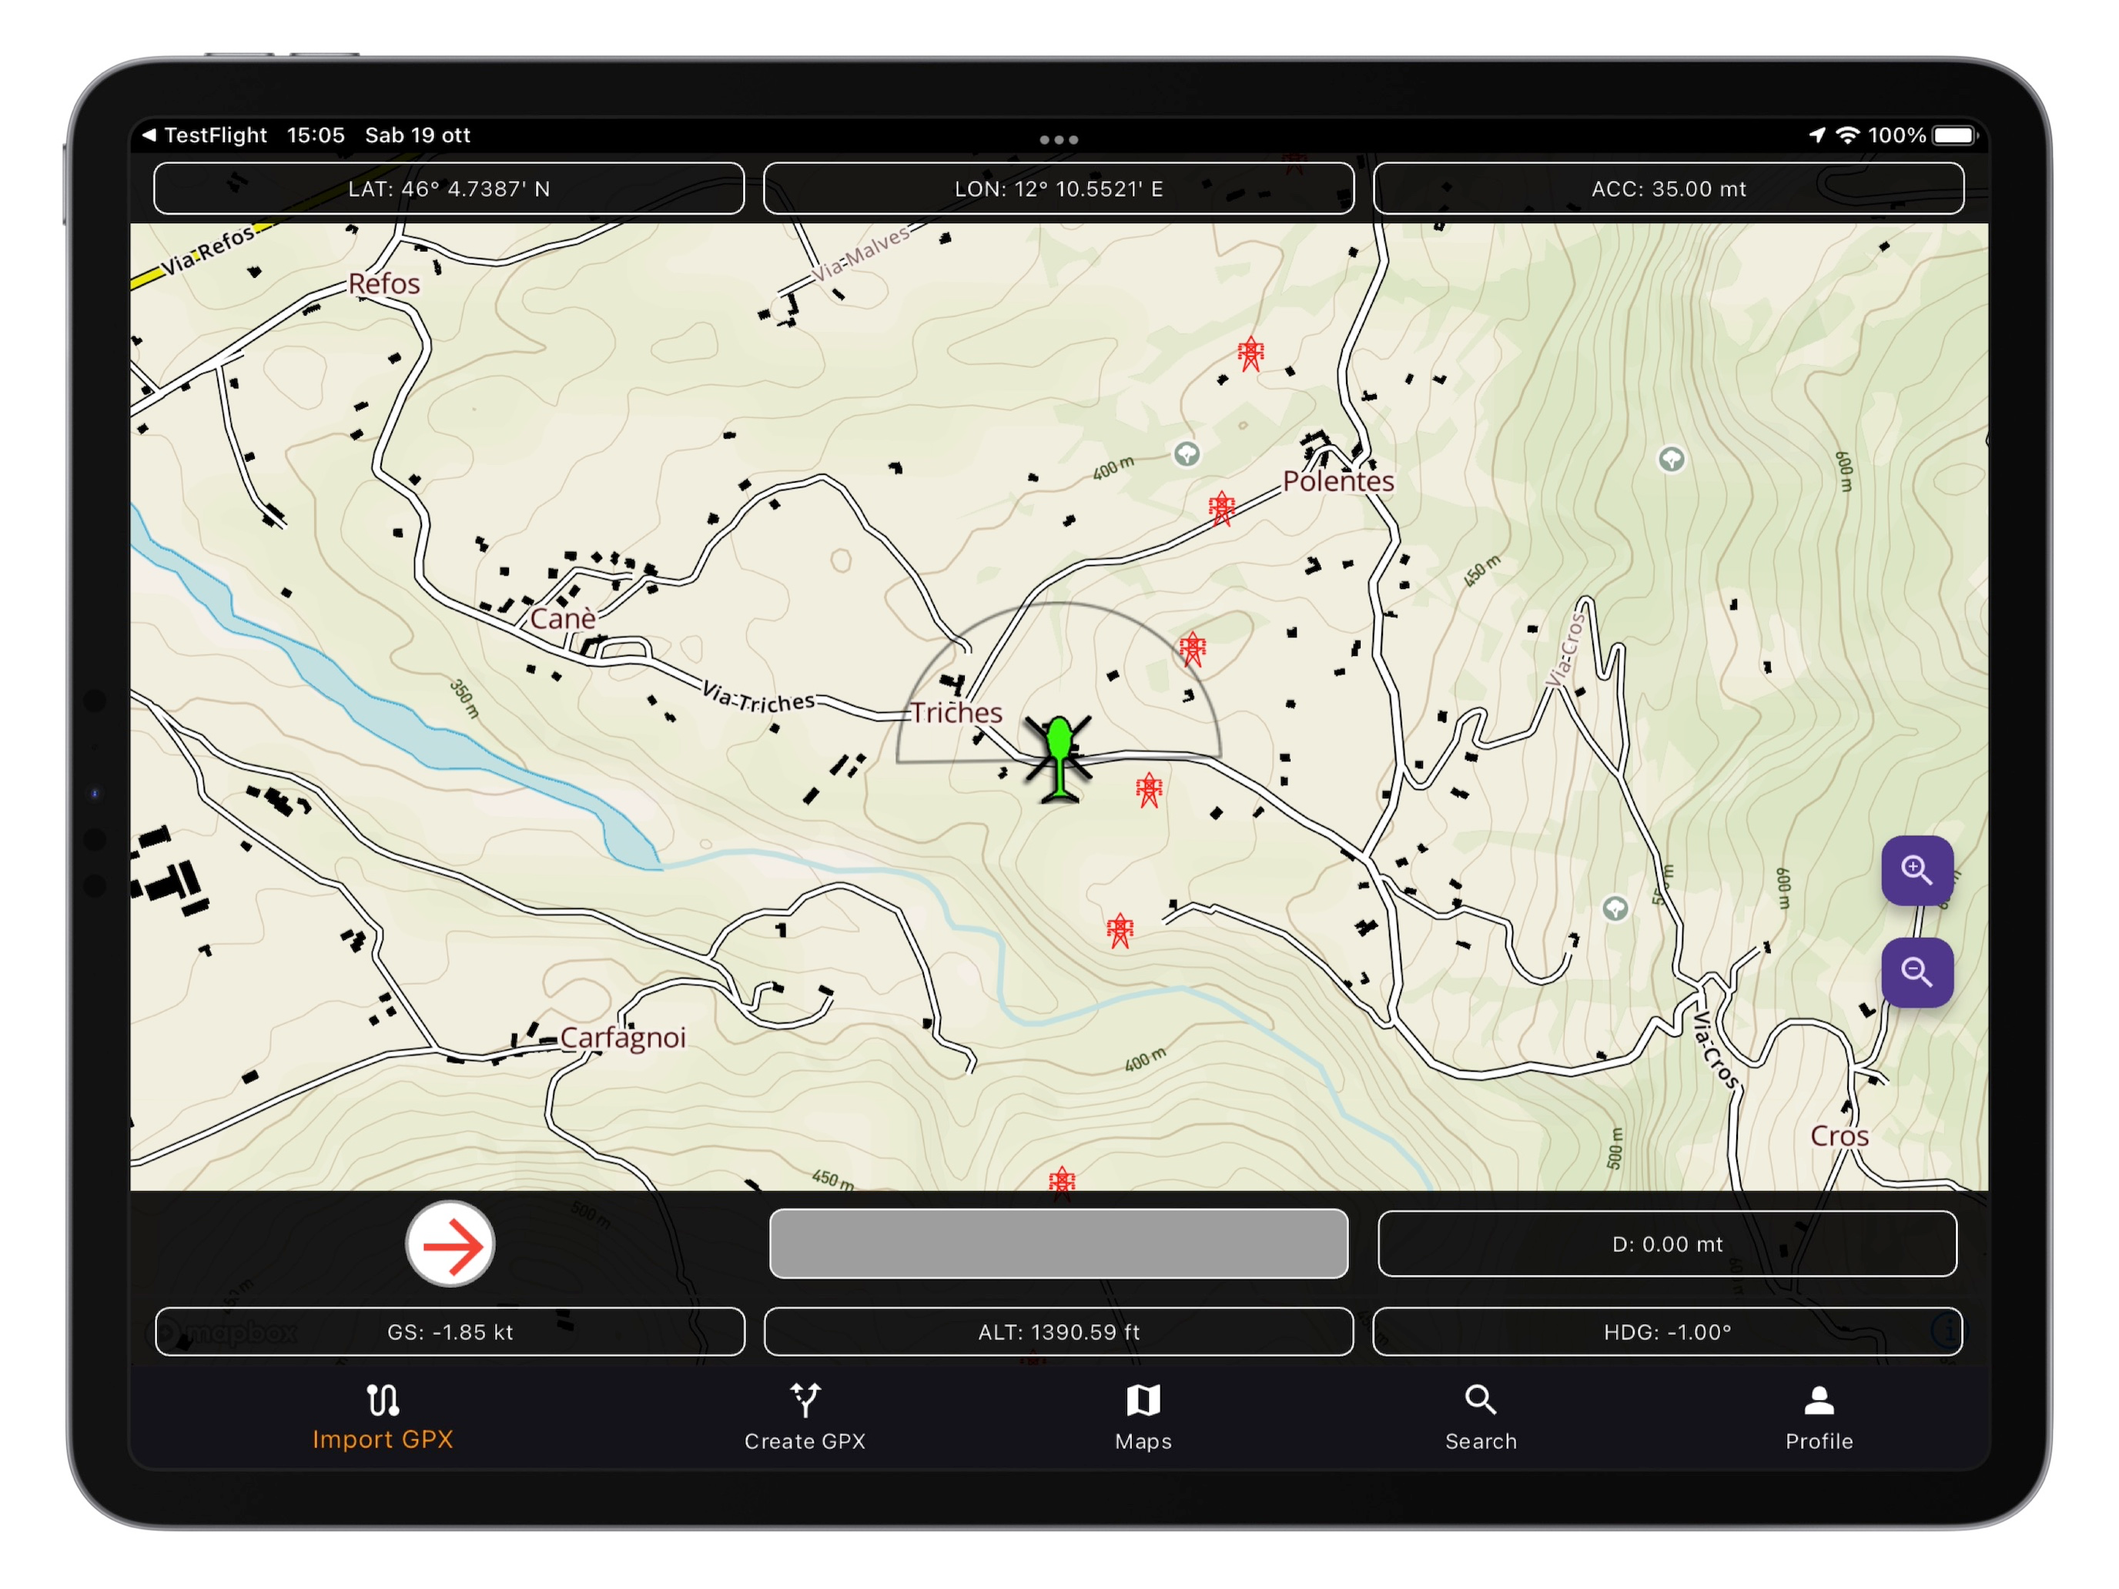2119x1589 pixels.
Task: Tap the red arrow direction button
Action: (450, 1244)
